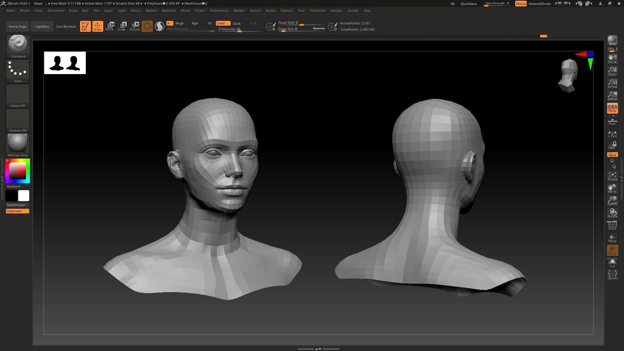The height and width of the screenshot is (351, 624).
Task: Toggle Perspective (Persp) mode
Action: point(612,108)
